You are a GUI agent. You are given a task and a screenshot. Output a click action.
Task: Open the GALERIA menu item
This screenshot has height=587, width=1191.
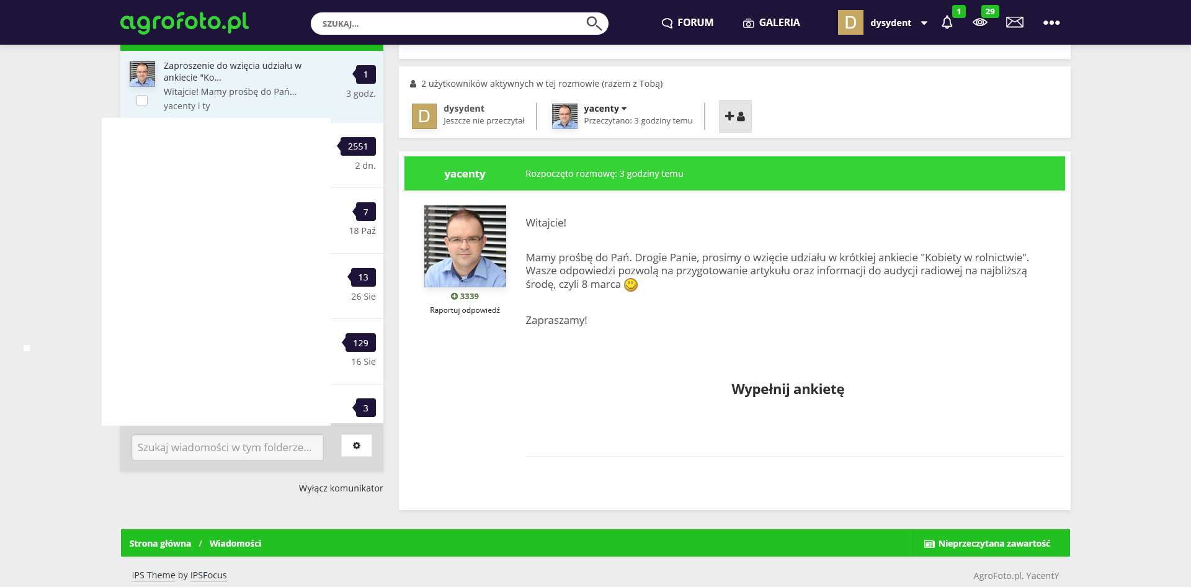771,23
